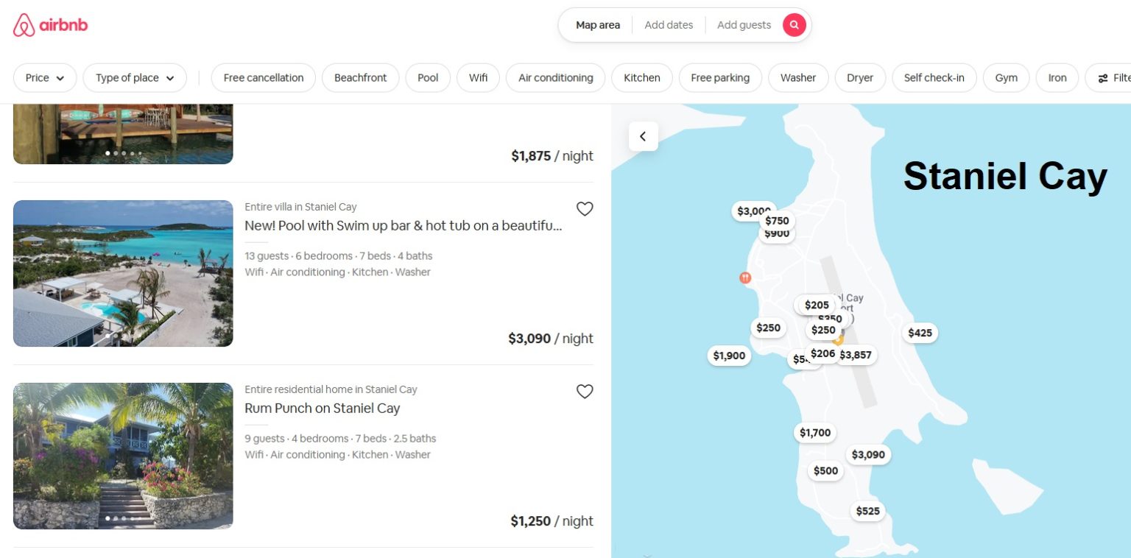Click the $3,090 price marker on the map
The image size is (1131, 558).
click(x=867, y=455)
